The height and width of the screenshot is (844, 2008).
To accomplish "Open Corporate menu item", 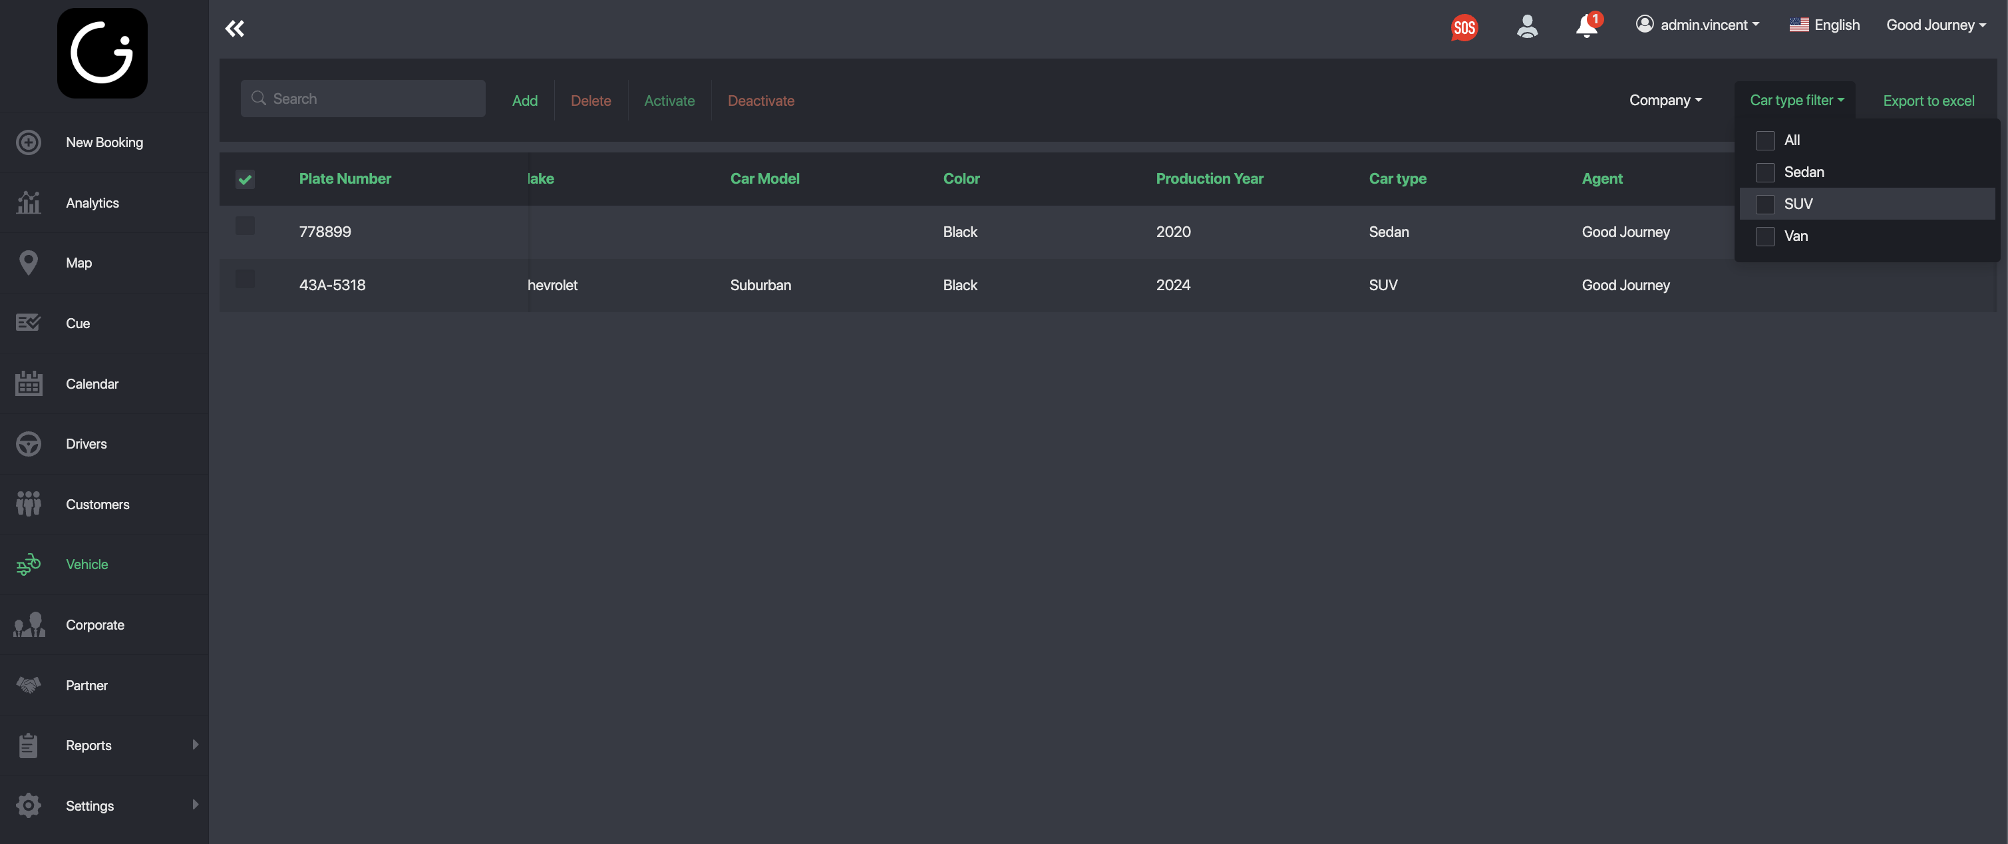I will click(95, 625).
